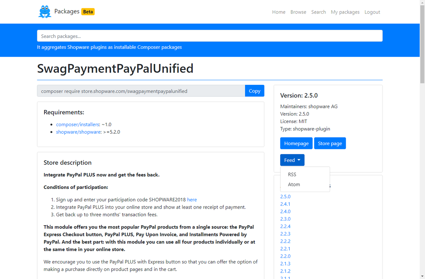This screenshot has height=279, width=425.
Task: Open version 2.2.1 link
Action: 285,249
